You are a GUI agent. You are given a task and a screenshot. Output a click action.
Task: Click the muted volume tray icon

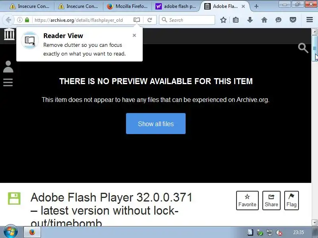click(x=279, y=232)
